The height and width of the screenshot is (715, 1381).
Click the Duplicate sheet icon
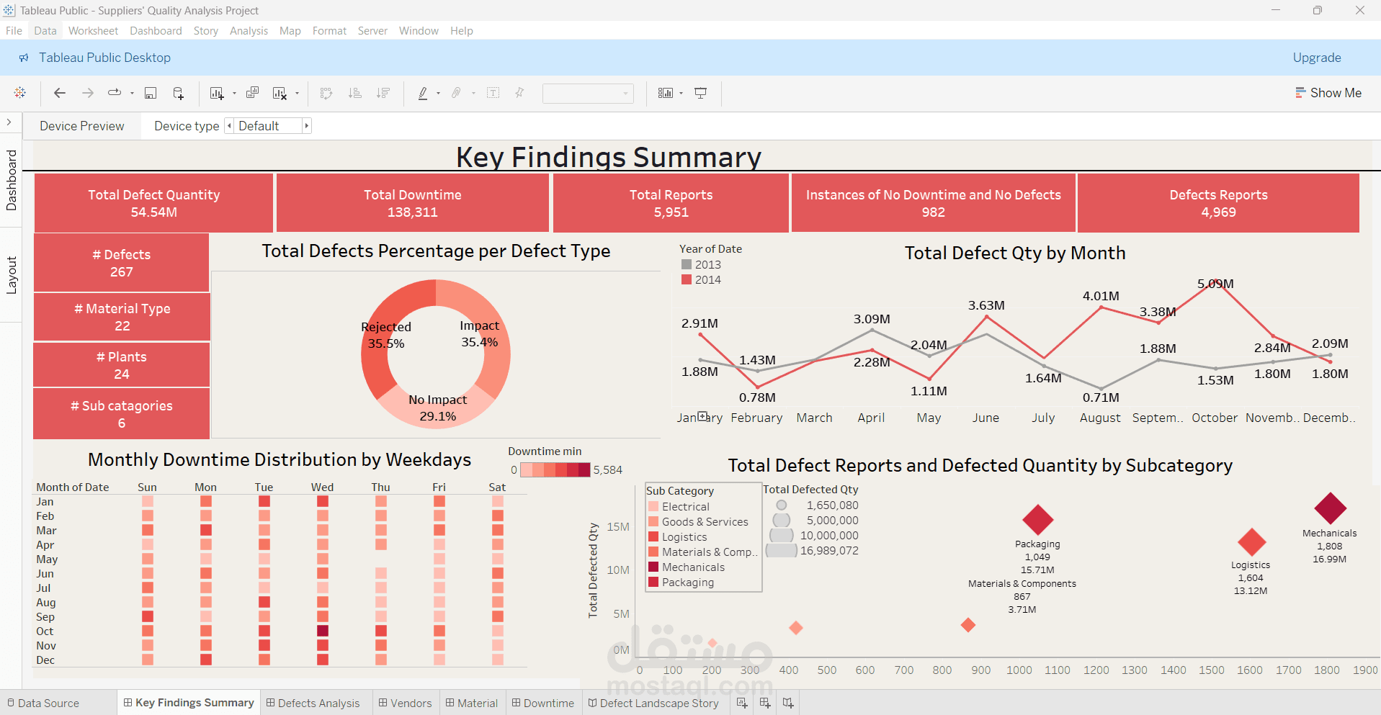click(252, 93)
